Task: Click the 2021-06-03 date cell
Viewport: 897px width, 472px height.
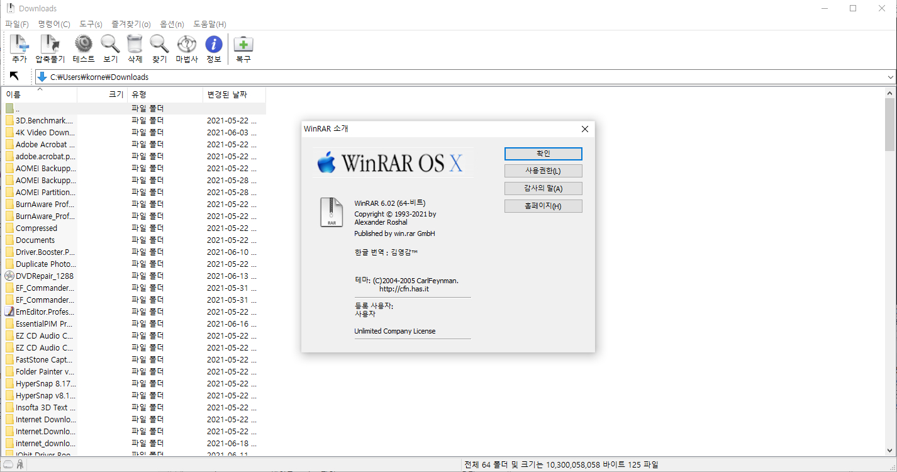Action: point(232,132)
